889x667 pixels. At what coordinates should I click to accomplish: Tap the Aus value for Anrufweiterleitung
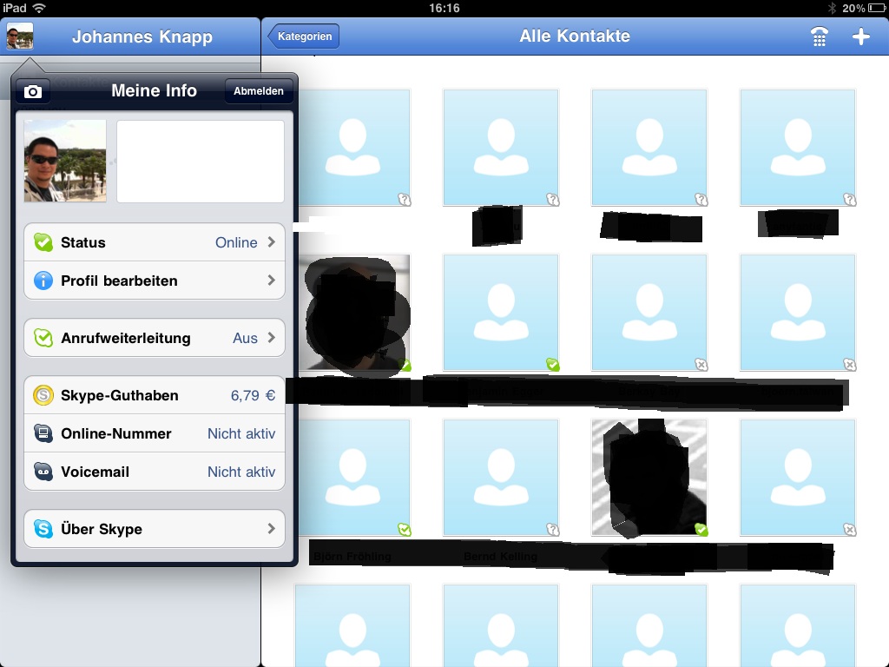[245, 338]
